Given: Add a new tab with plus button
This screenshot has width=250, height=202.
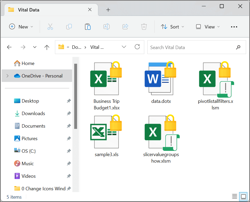Looking at the screenshot, I should point(108,10).
